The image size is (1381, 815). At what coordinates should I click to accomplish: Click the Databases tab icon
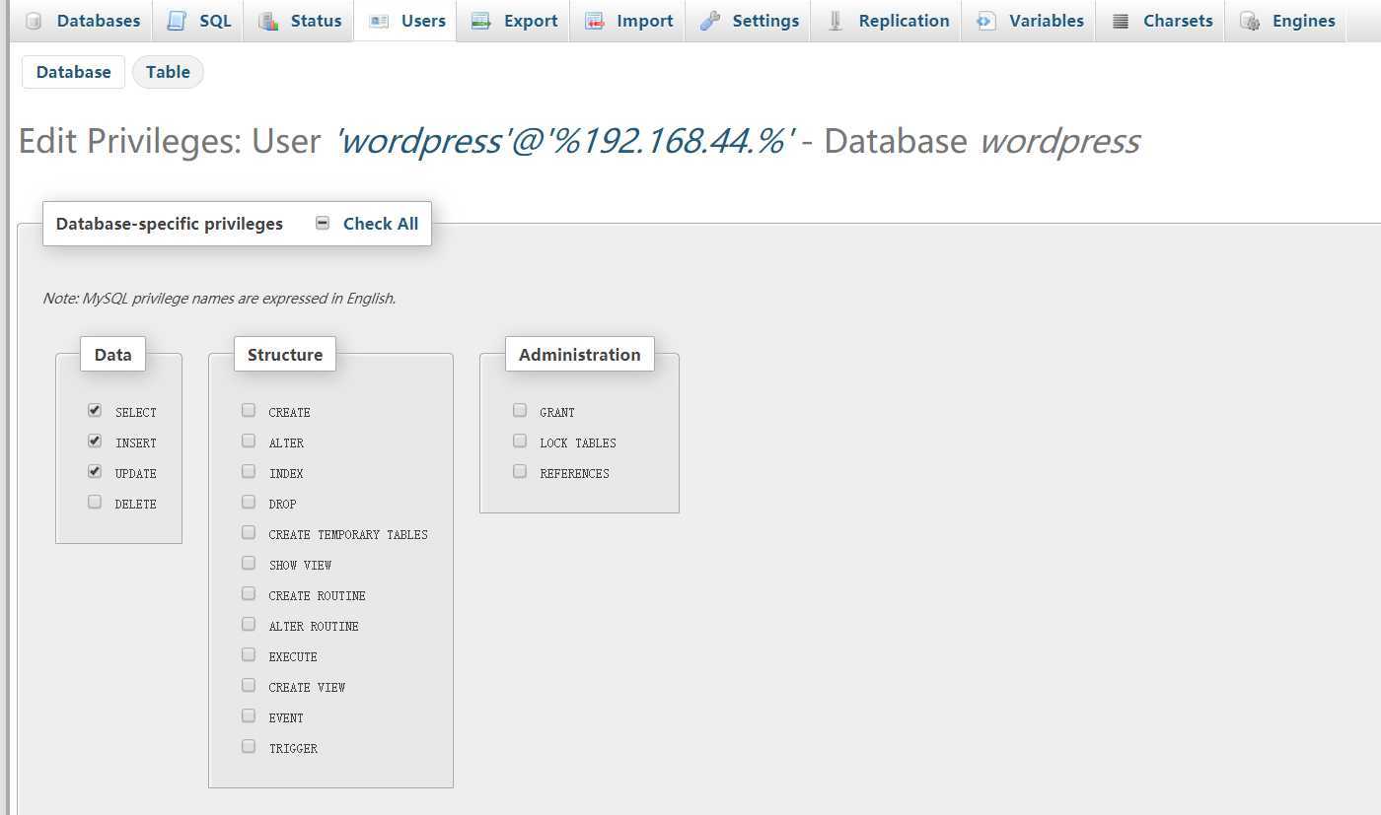pyautogui.click(x=35, y=21)
